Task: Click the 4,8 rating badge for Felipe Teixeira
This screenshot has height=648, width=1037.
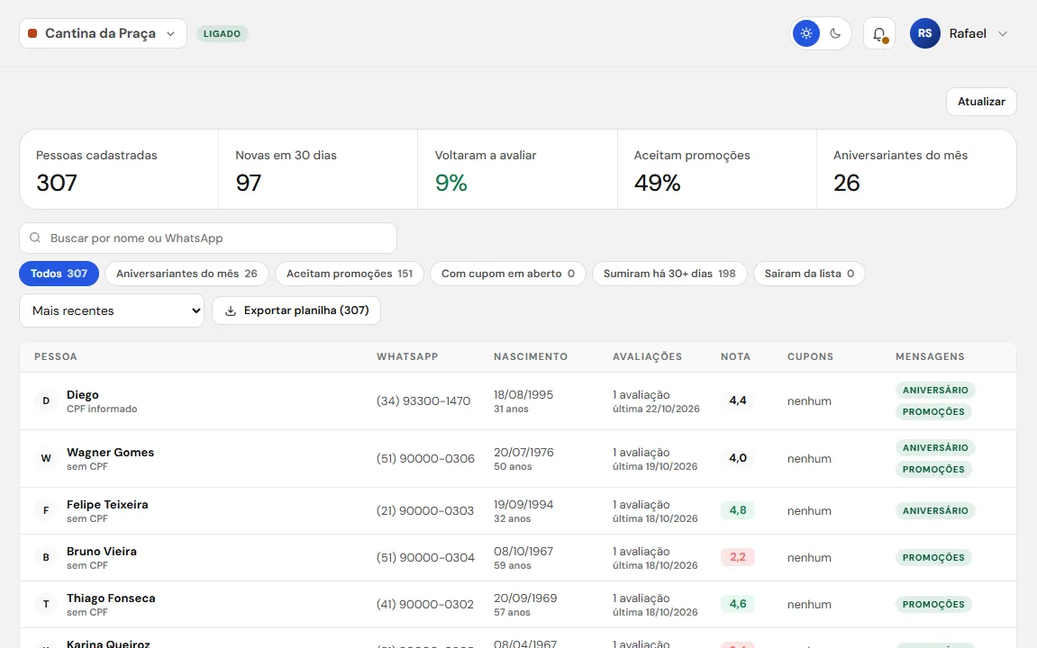Action: click(737, 510)
